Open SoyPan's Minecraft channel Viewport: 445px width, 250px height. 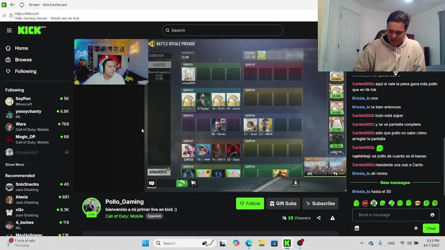(37, 101)
